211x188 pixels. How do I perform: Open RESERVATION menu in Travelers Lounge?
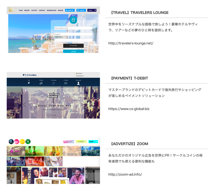[x=52, y=10]
